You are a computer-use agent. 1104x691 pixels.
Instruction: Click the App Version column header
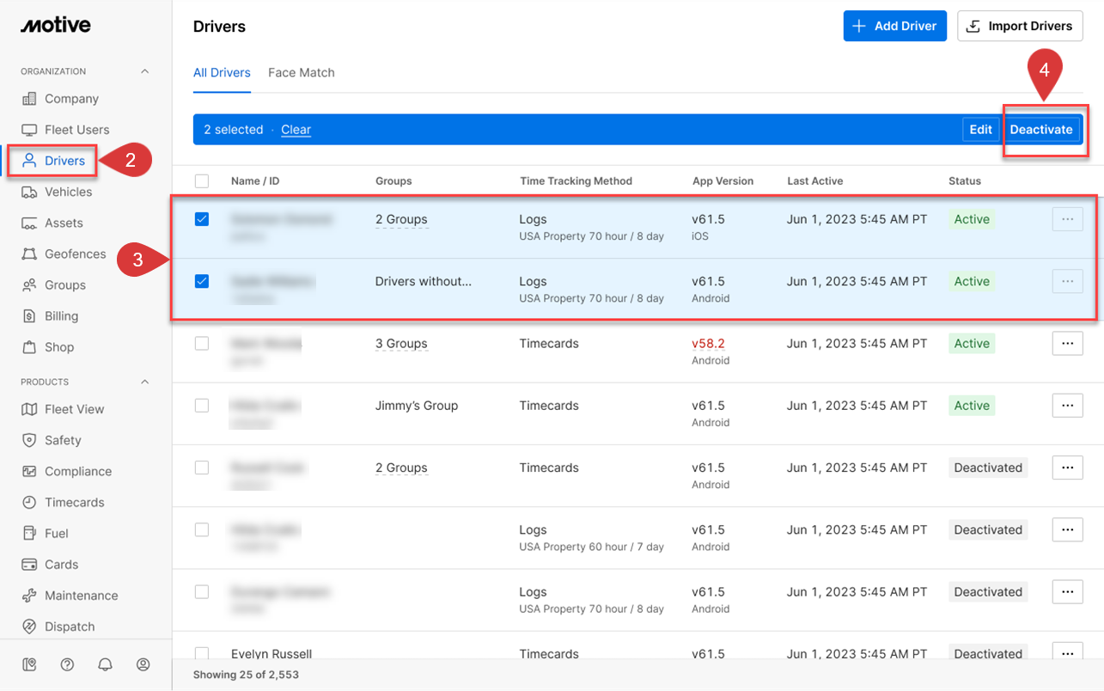click(x=723, y=181)
